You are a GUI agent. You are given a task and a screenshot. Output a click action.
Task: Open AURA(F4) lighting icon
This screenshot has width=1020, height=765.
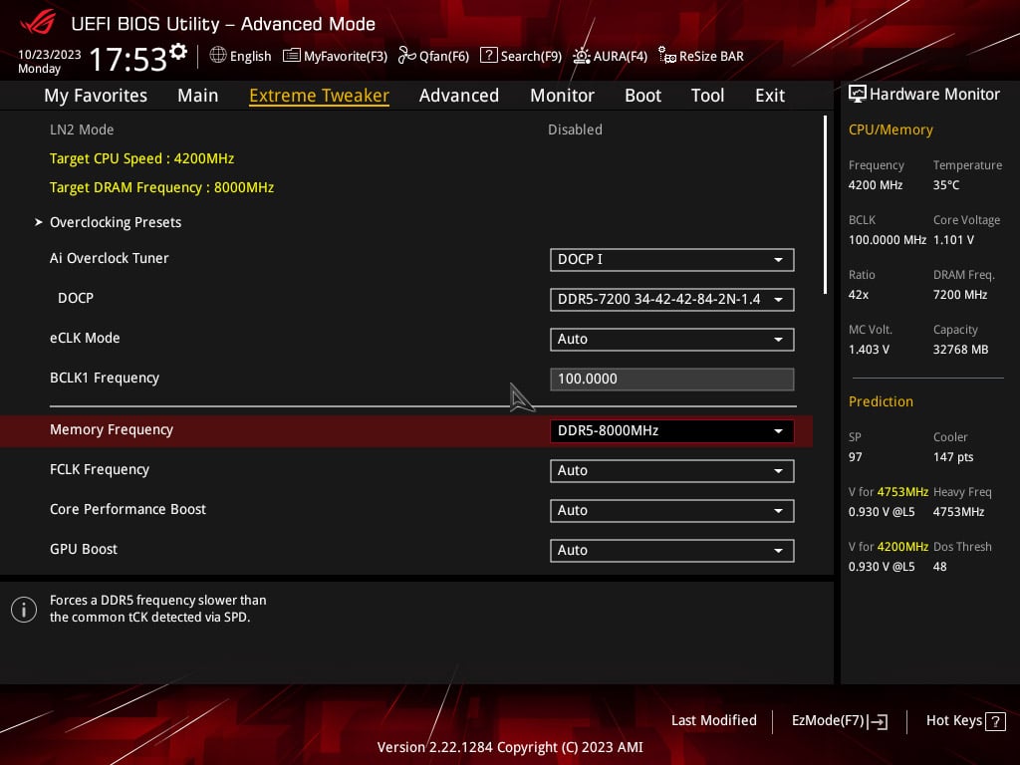581,56
